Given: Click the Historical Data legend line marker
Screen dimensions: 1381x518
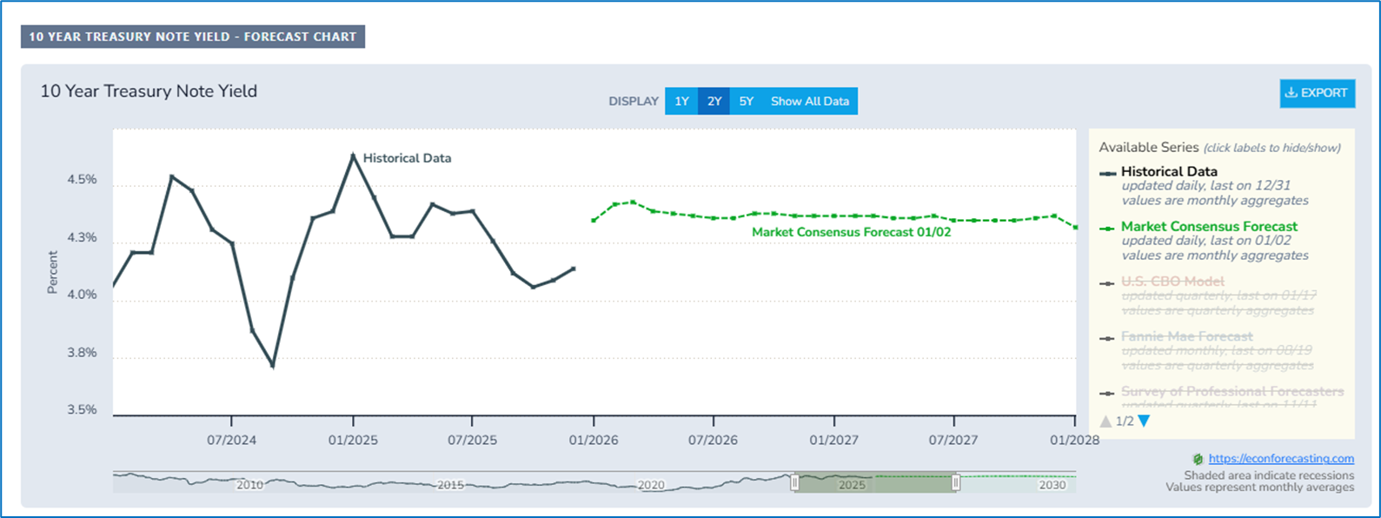Looking at the screenshot, I should click(x=1107, y=173).
